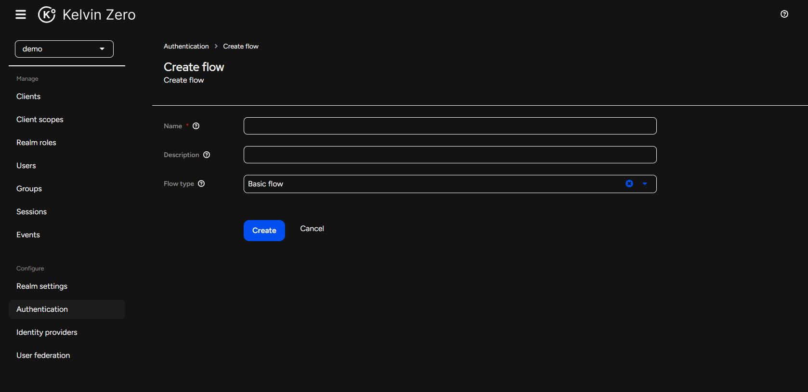
Task: Expand the Flow type dropdown arrow
Action: click(x=645, y=184)
